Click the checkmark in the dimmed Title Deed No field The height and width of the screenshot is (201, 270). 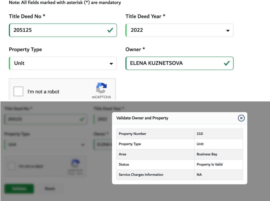tap(82, 119)
